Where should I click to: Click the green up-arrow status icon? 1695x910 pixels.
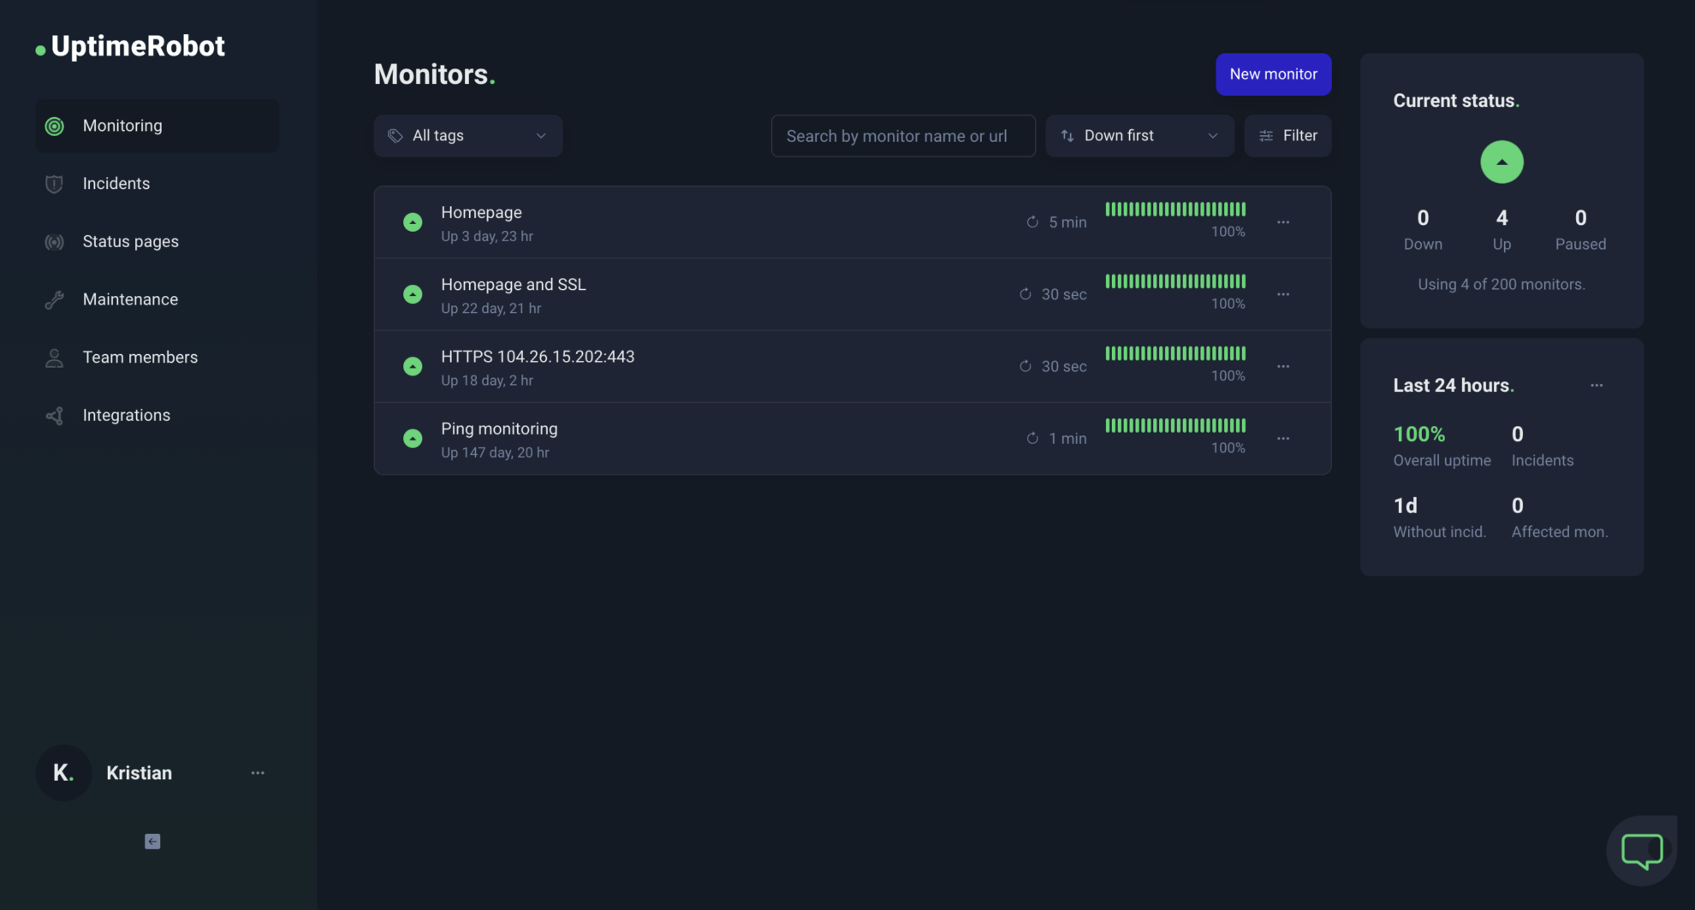pyautogui.click(x=1502, y=162)
